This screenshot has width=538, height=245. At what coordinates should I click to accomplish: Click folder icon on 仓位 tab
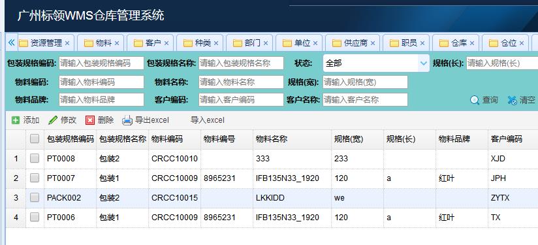494,43
